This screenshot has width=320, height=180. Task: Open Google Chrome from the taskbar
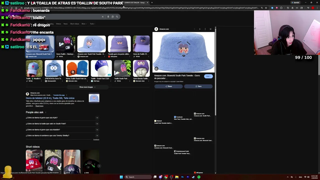[x=166, y=177]
